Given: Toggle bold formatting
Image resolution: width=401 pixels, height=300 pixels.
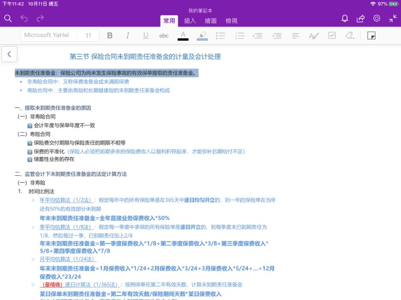Looking at the screenshot, I should click(110, 36).
